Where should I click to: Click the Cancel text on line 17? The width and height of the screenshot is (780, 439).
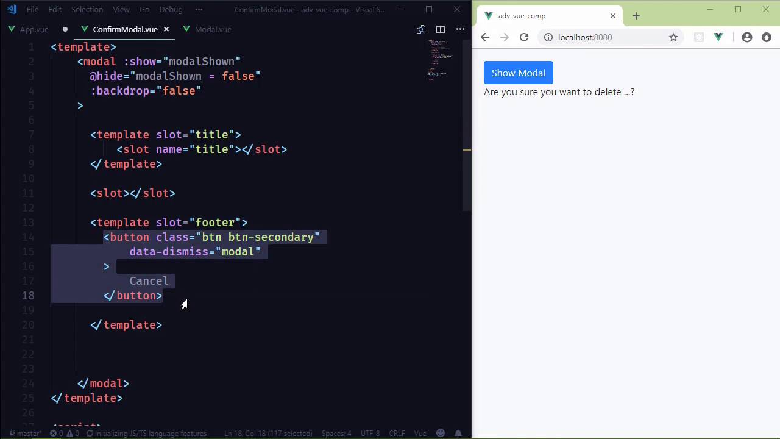point(149,281)
